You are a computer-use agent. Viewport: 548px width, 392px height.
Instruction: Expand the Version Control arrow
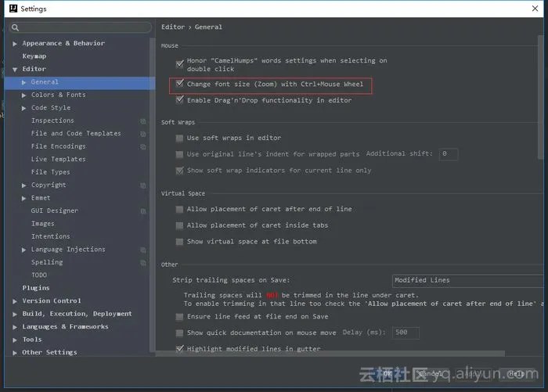pyautogui.click(x=15, y=301)
